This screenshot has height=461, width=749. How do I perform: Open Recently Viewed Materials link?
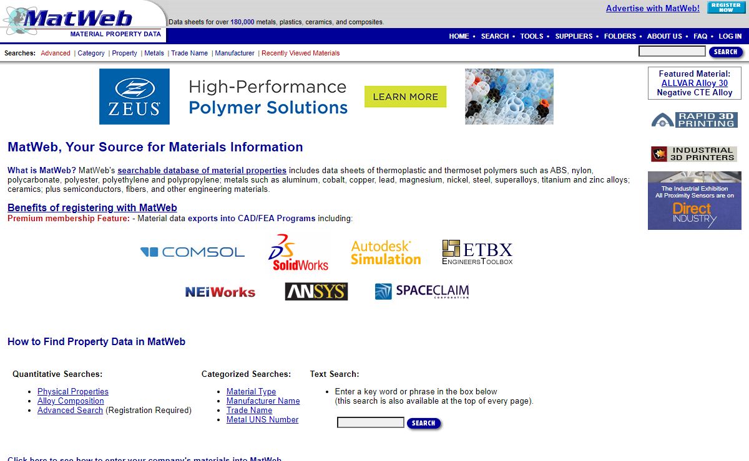(301, 53)
